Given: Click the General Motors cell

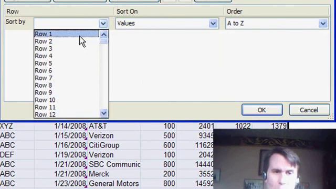Looking at the screenshot, I should coord(114,183).
